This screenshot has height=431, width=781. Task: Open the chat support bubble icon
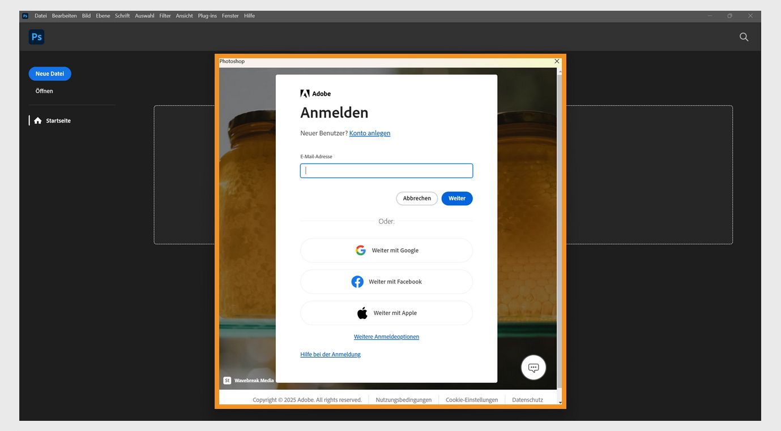(x=534, y=368)
